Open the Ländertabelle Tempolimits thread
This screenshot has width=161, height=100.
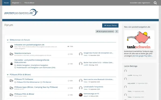pos(93,87)
